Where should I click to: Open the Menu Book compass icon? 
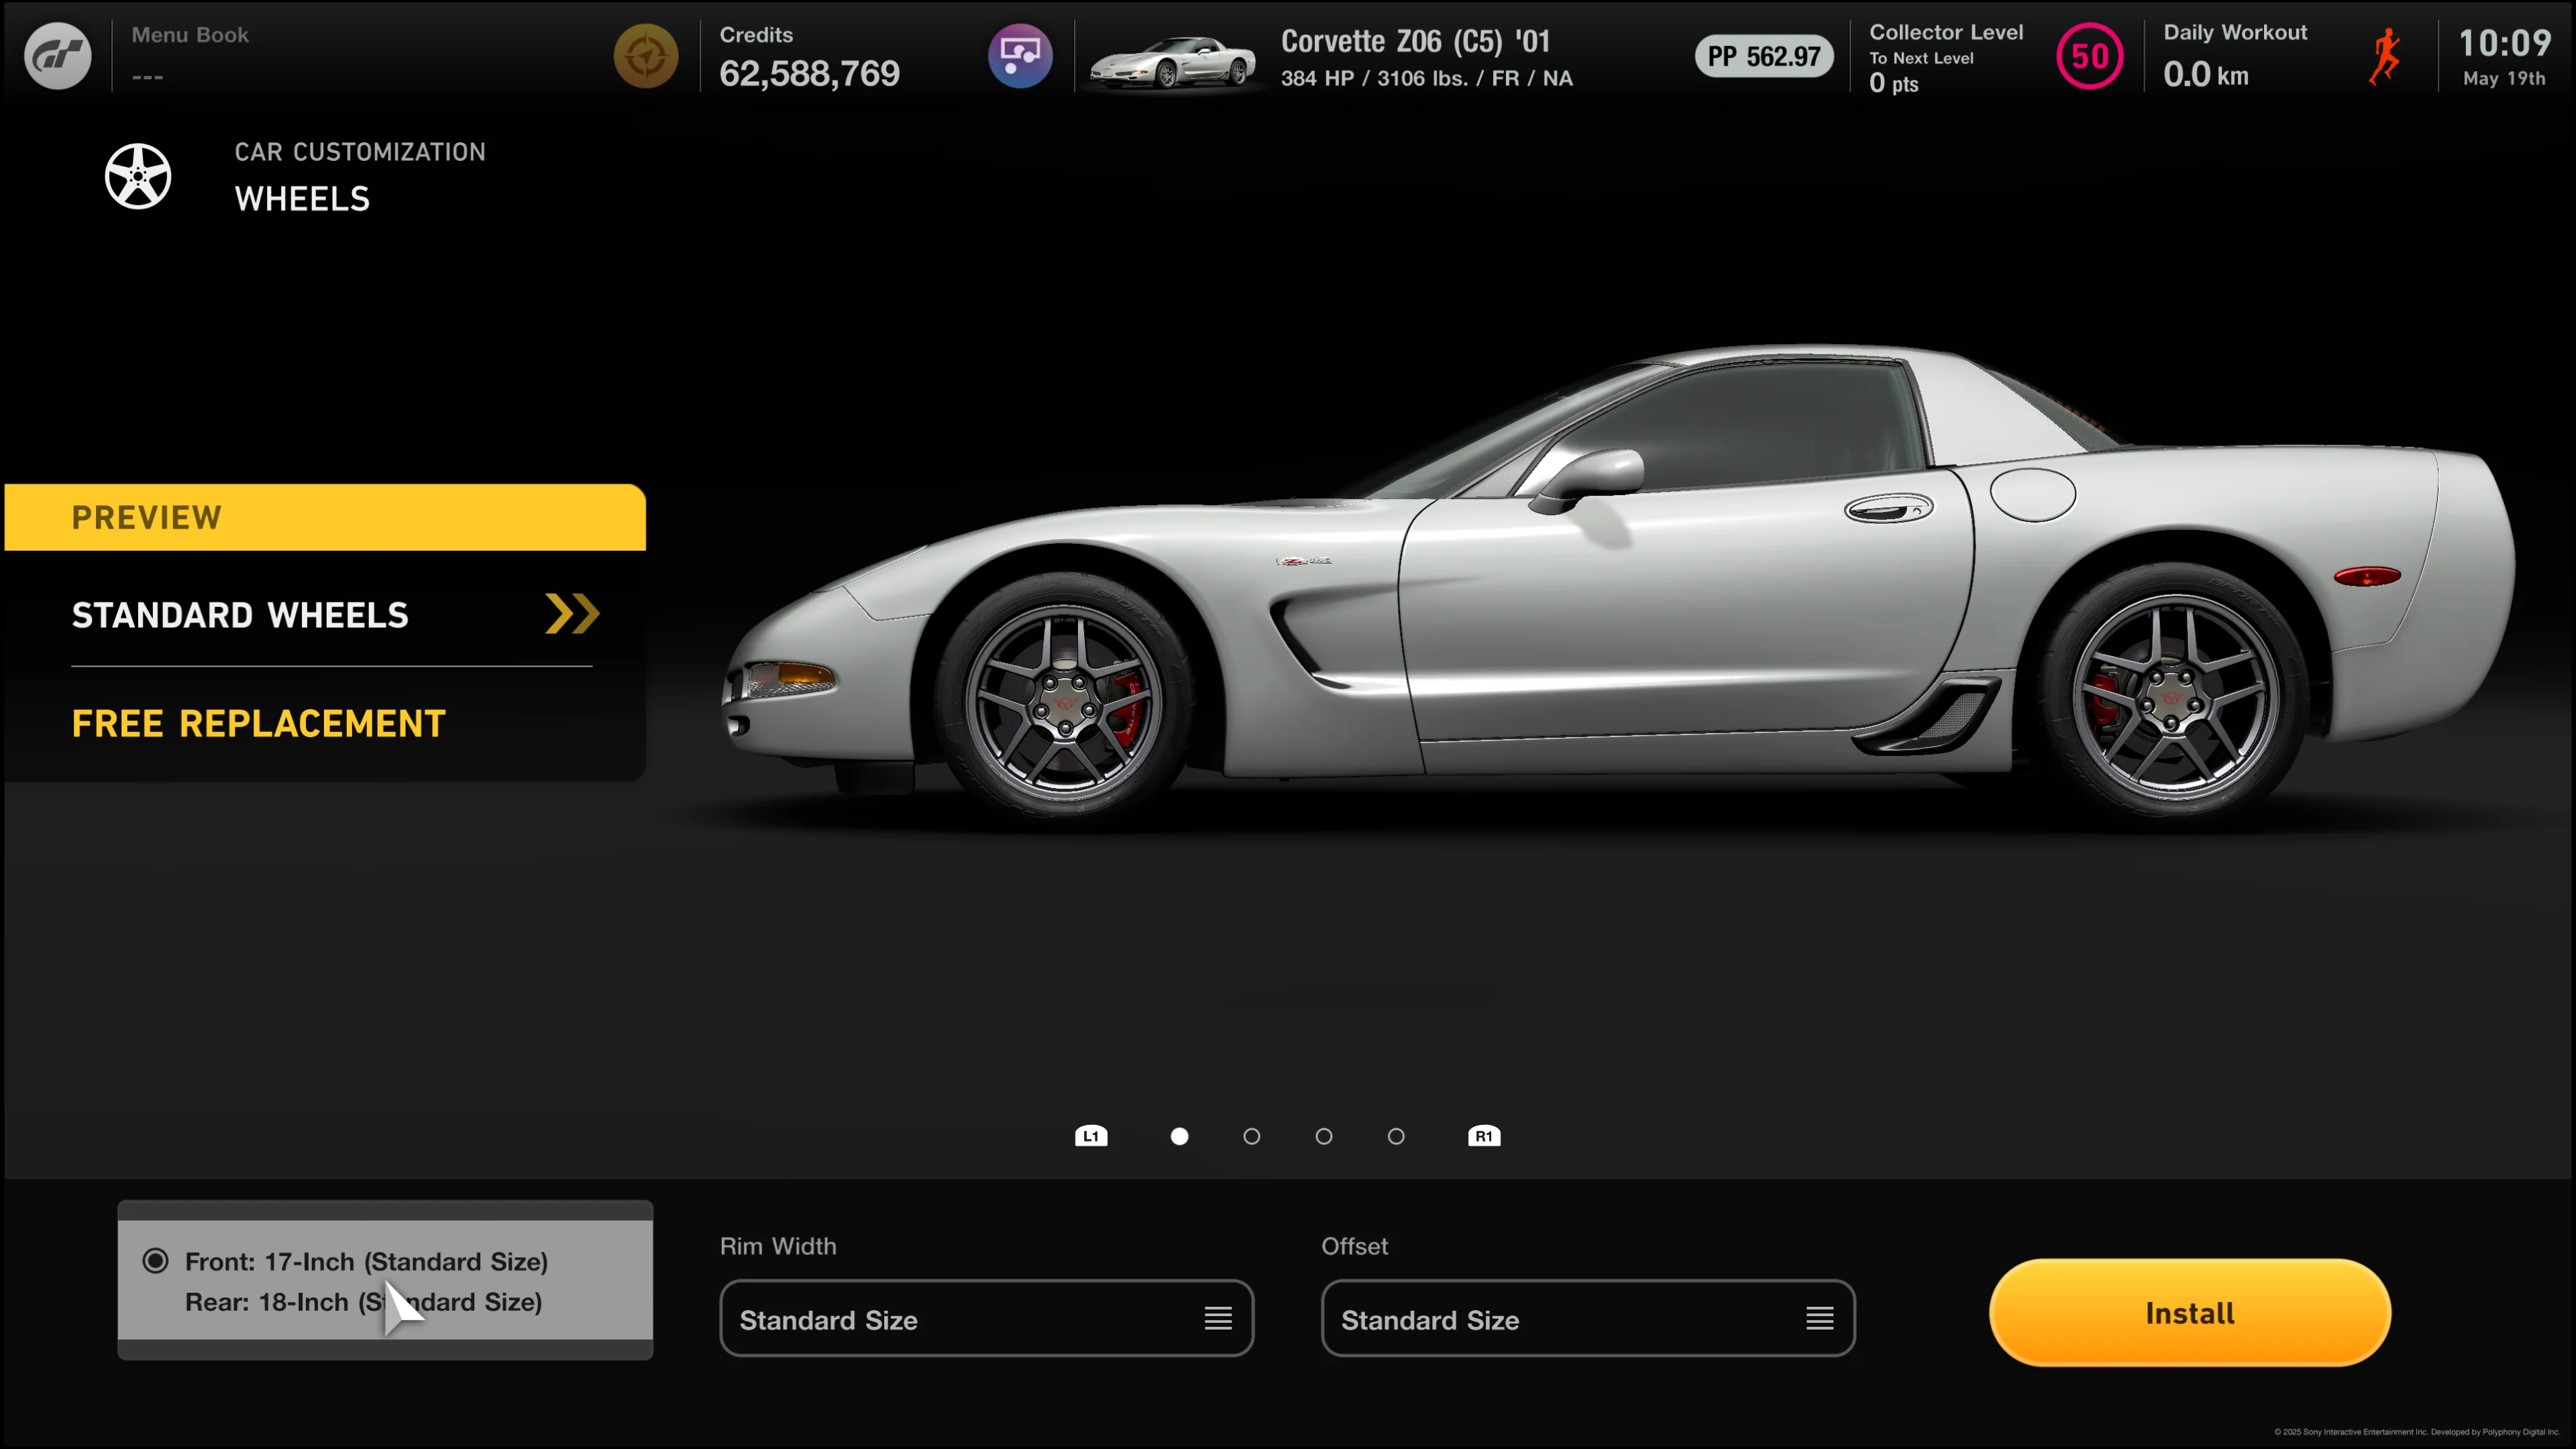coord(646,56)
